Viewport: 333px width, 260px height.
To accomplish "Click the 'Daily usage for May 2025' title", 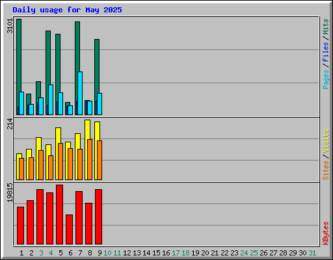I will [x=67, y=10].
